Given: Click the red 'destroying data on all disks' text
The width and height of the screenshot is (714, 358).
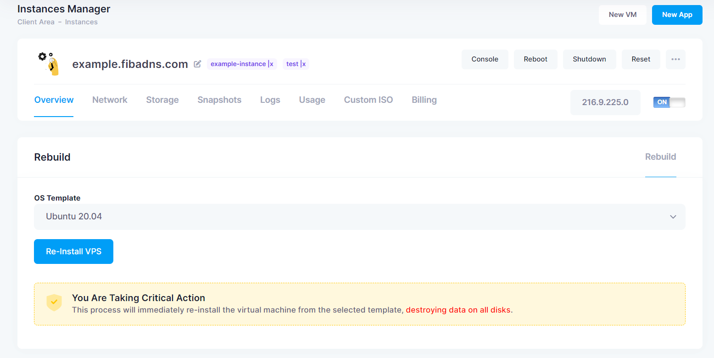Looking at the screenshot, I should tap(459, 310).
